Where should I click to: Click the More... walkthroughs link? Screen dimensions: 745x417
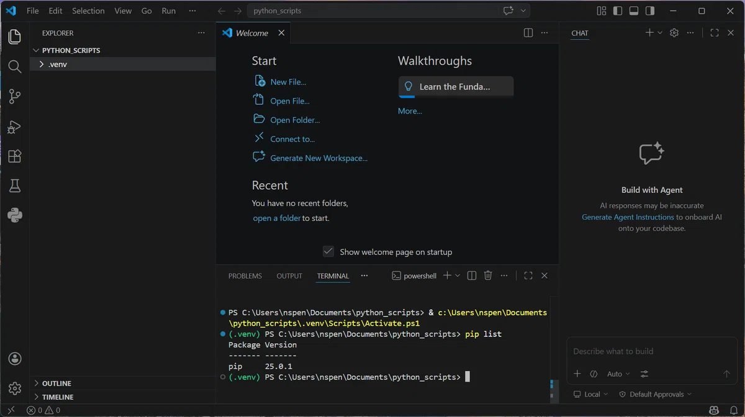tap(410, 111)
